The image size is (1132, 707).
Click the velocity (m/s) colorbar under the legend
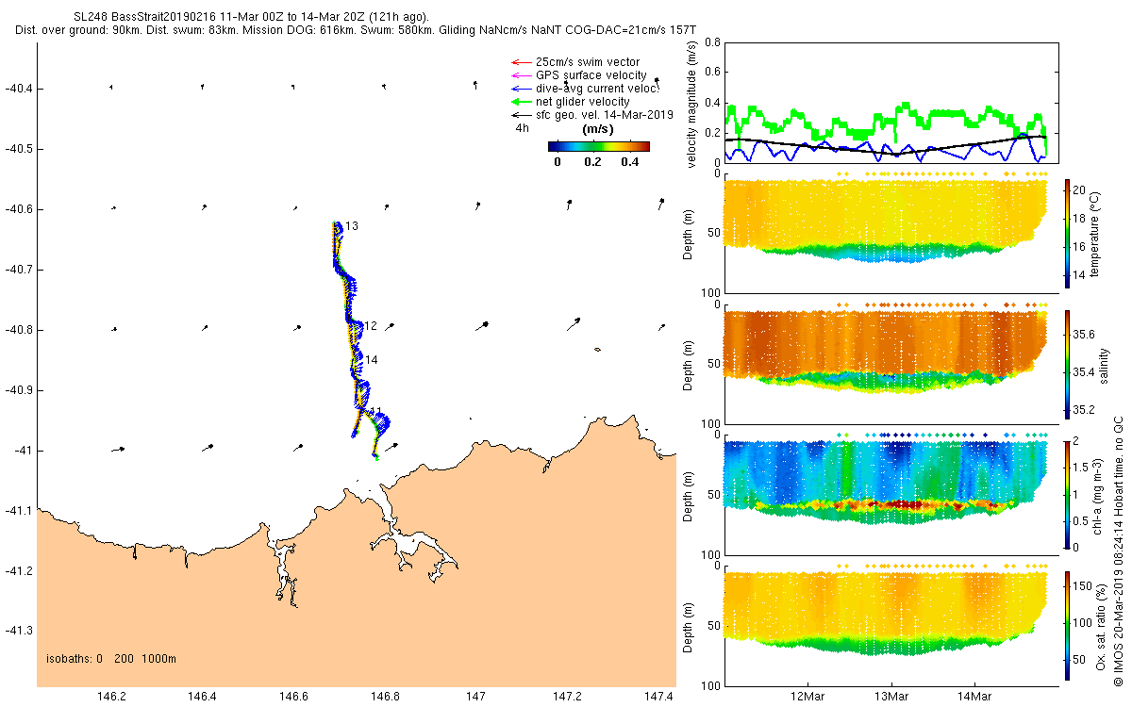pyautogui.click(x=599, y=146)
